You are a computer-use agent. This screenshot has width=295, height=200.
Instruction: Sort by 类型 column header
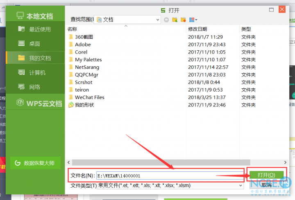tap(246, 29)
